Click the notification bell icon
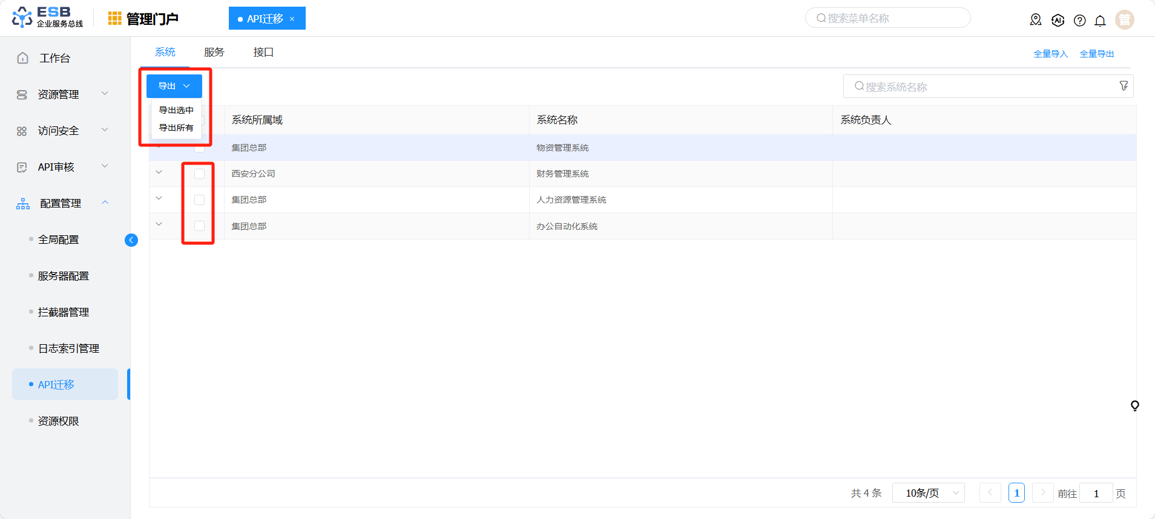The width and height of the screenshot is (1155, 519). pyautogui.click(x=1100, y=21)
